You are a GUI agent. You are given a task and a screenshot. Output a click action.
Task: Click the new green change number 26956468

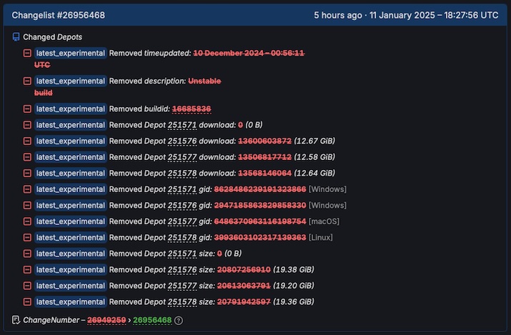click(x=152, y=320)
